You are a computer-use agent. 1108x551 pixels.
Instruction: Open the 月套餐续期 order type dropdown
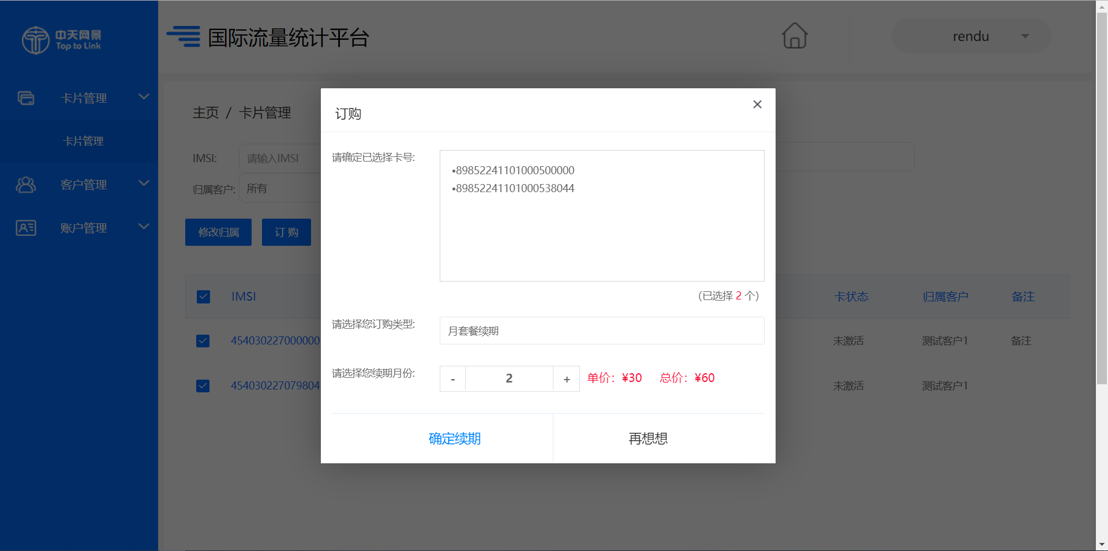[x=602, y=331]
